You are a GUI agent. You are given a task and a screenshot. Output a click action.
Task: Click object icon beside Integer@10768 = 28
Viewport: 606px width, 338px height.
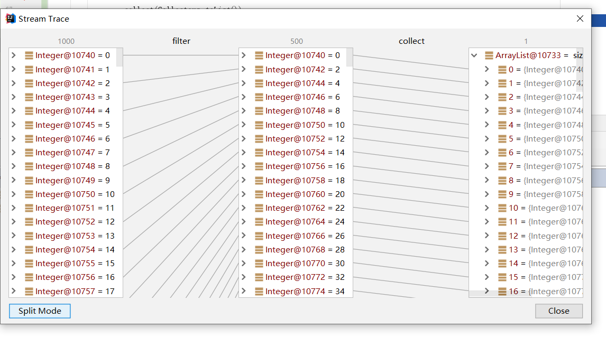(259, 250)
